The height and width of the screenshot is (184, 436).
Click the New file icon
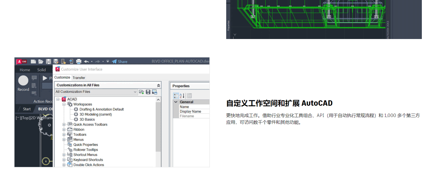pos(33,61)
